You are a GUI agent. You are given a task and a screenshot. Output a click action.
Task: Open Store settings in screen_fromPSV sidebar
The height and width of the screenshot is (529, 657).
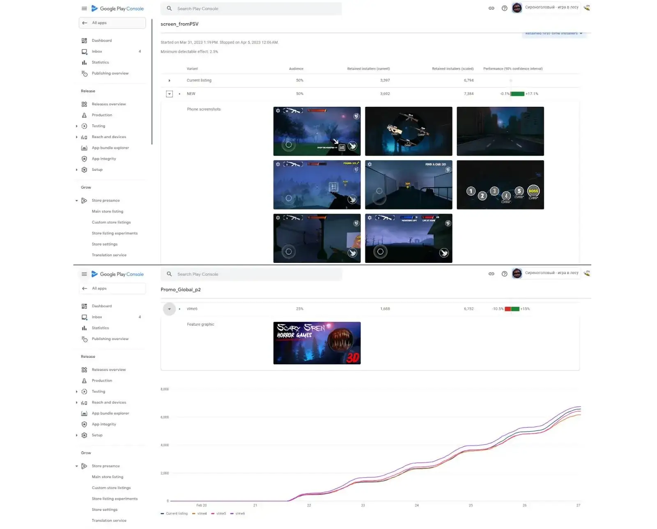tap(105, 244)
